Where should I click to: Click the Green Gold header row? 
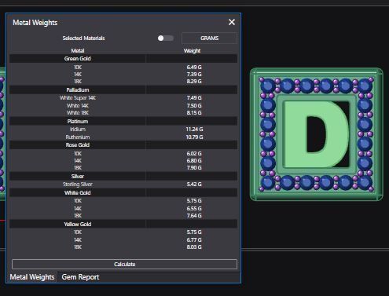click(x=123, y=59)
